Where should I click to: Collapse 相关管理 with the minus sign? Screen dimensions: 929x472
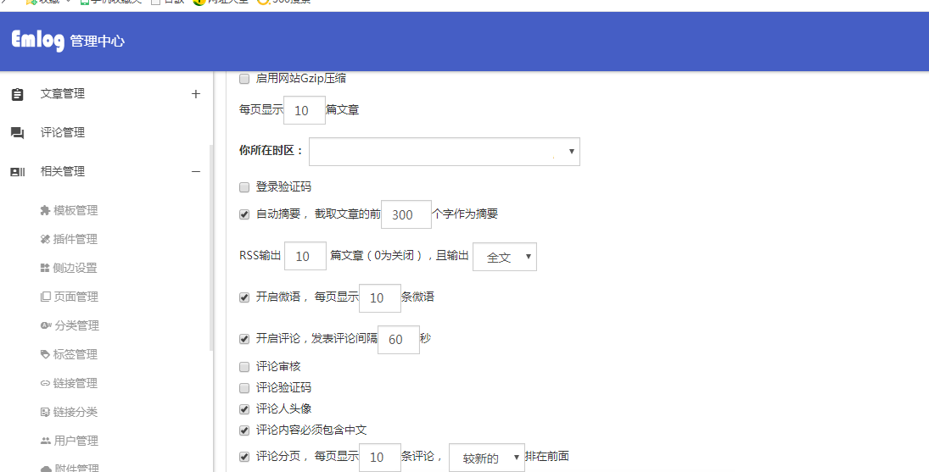[x=196, y=171]
